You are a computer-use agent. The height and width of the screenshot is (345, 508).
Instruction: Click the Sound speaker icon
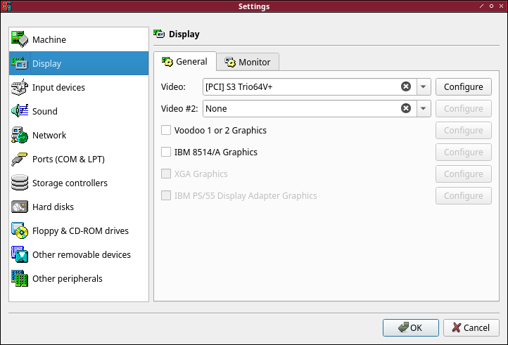(20, 111)
